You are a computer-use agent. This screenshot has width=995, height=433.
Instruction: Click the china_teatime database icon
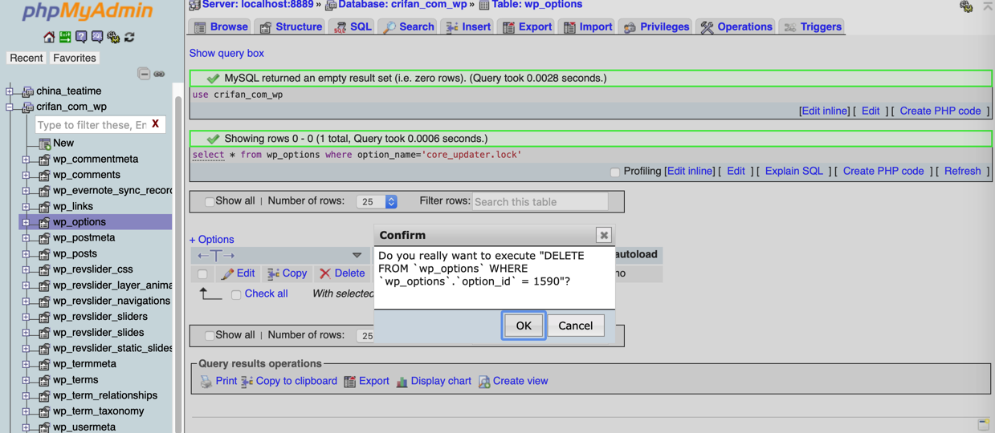28,91
